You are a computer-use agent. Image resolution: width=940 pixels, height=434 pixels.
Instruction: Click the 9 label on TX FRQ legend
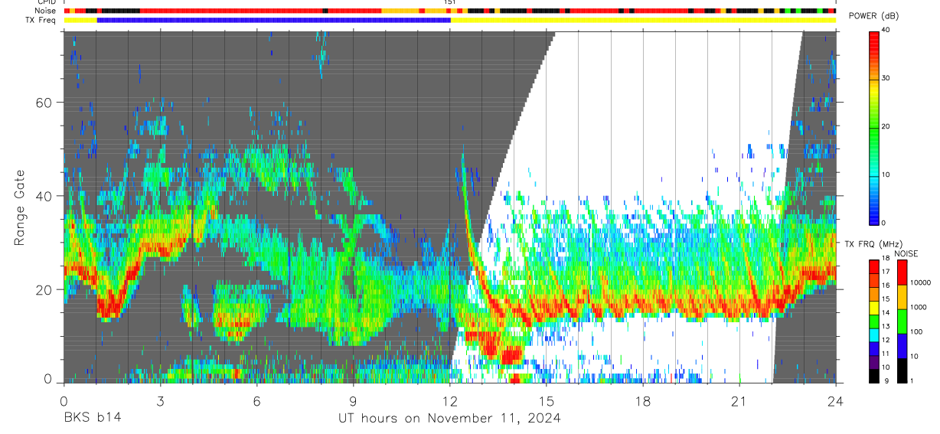click(885, 381)
